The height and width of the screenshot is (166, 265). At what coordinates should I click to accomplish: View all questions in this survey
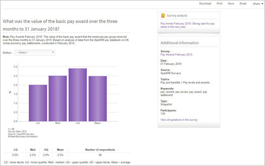pyautogui.click(x=179, y=120)
